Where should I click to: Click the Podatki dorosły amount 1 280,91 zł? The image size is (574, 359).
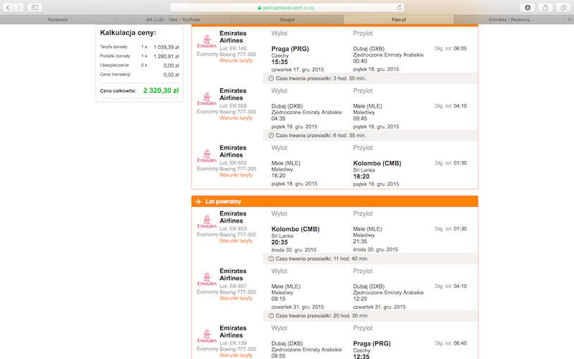point(166,57)
